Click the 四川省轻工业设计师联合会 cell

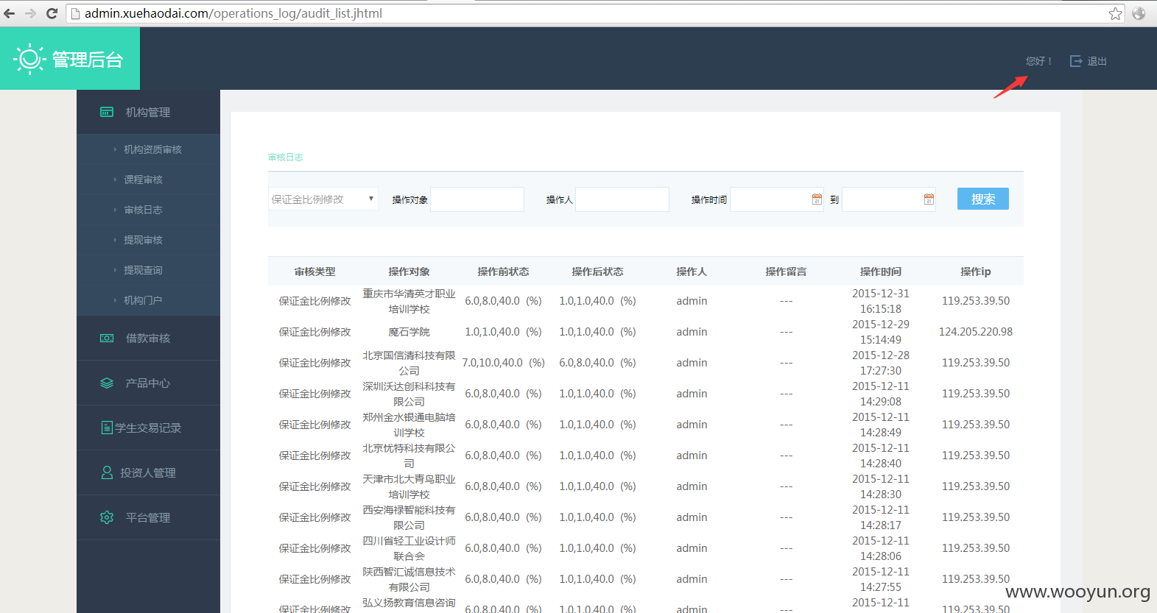click(409, 548)
